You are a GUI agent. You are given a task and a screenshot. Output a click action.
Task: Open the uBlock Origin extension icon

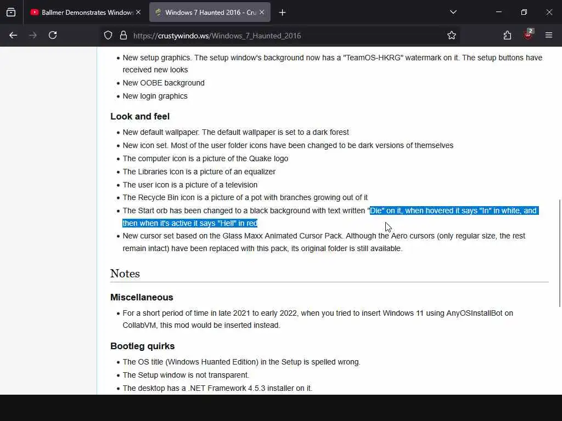529,35
